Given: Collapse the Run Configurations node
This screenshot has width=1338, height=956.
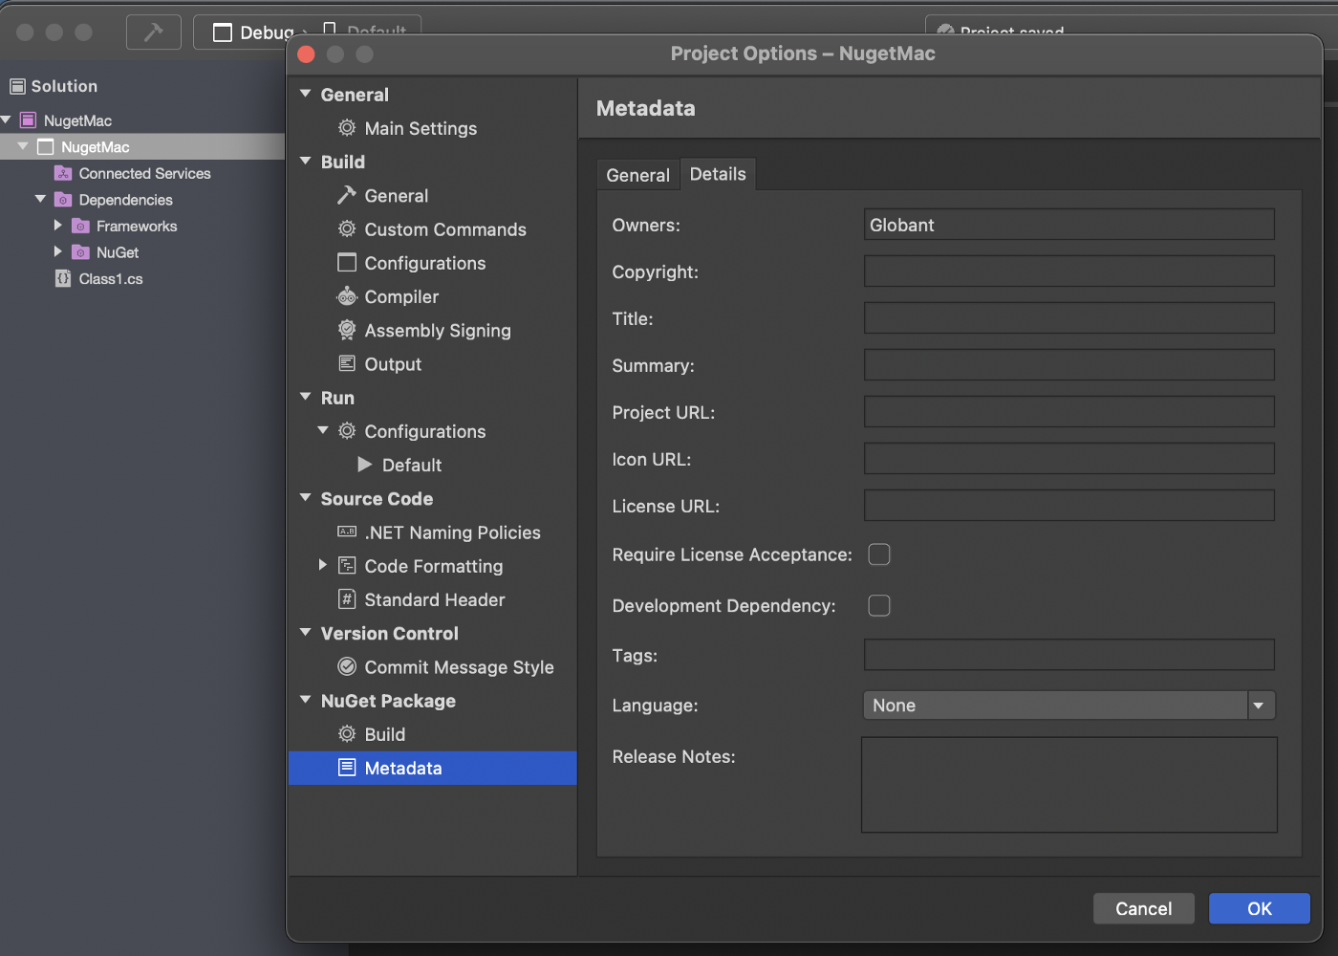Looking at the screenshot, I should pos(323,430).
